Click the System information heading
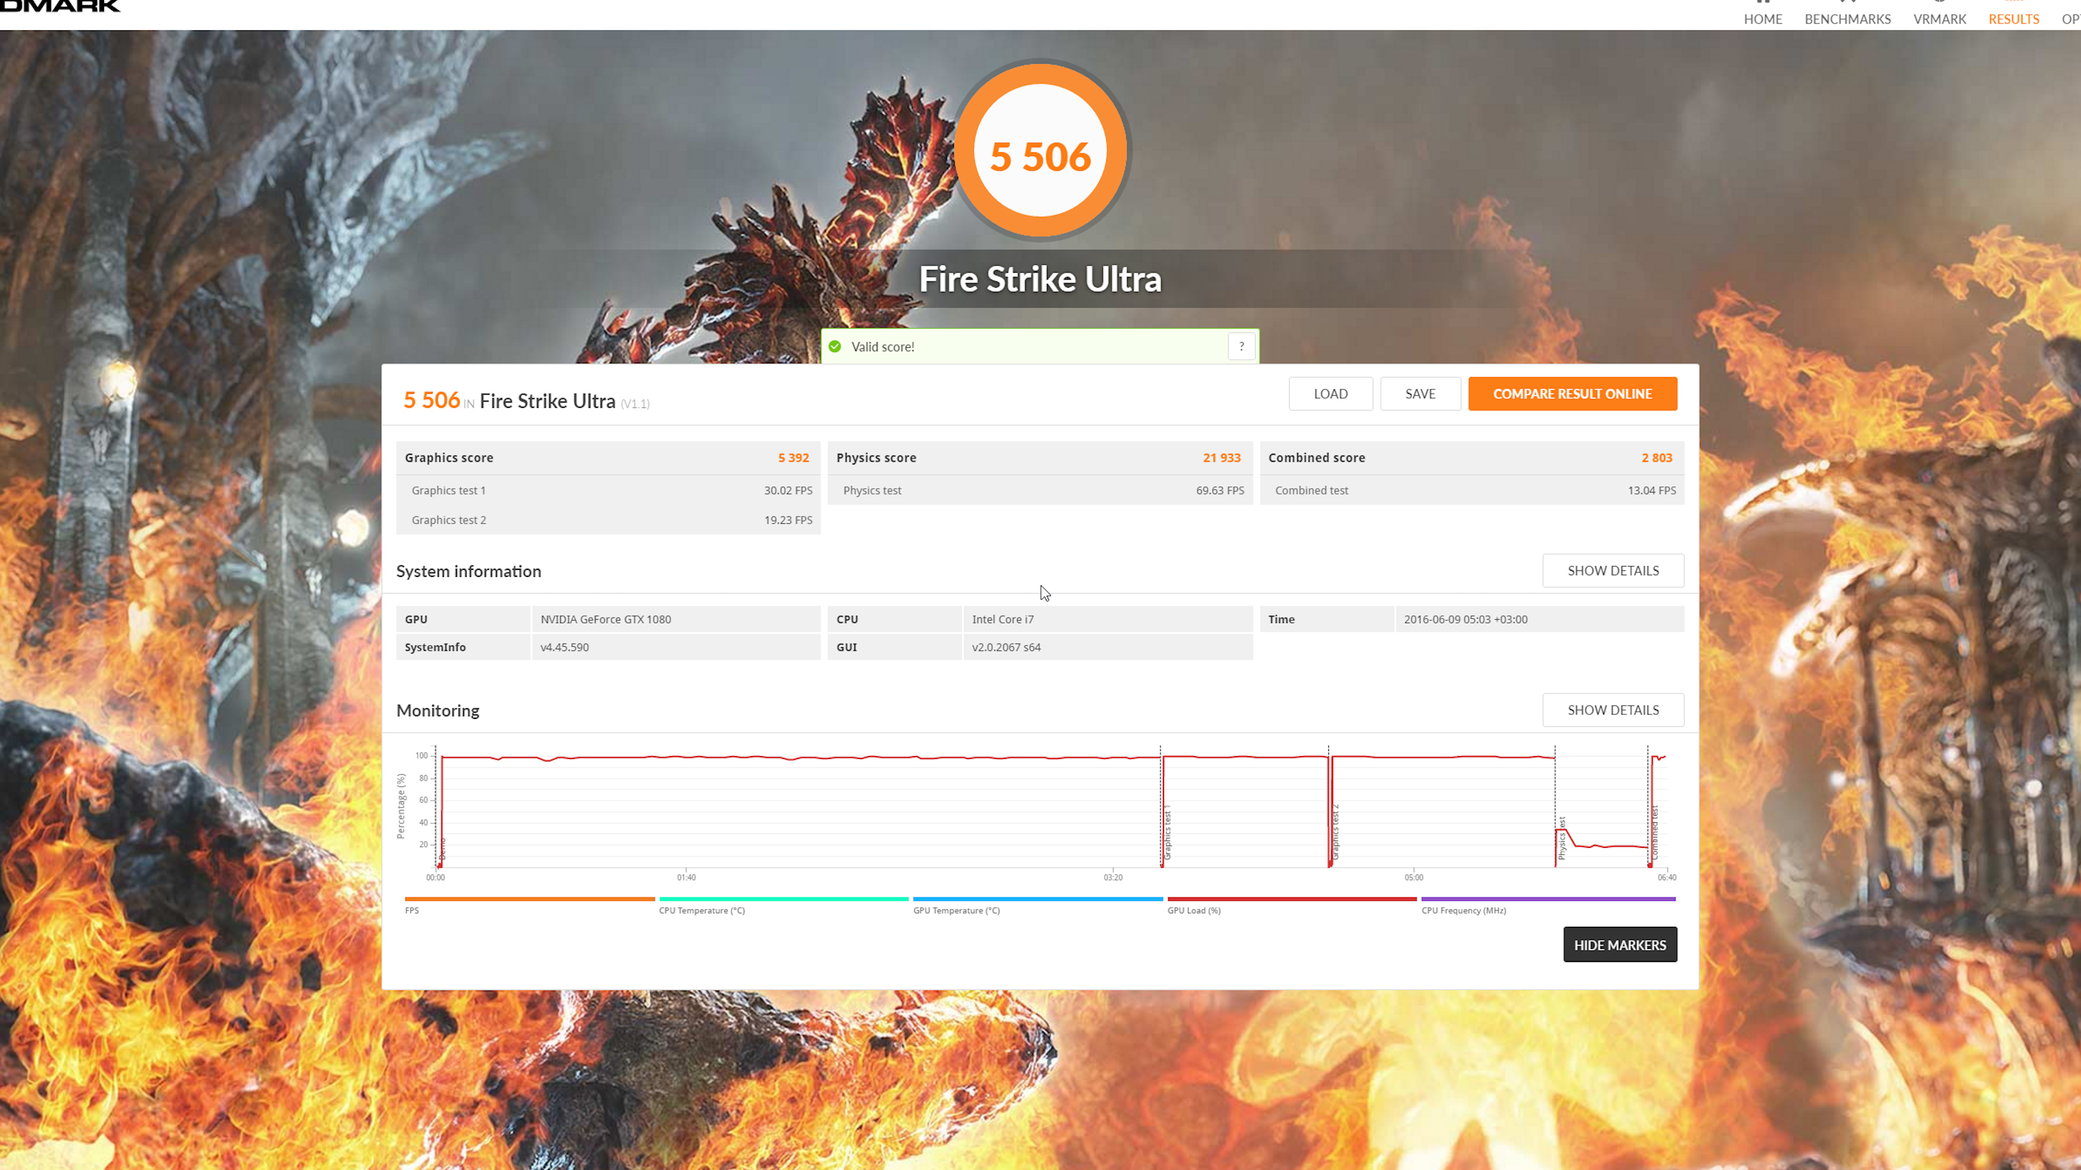This screenshot has height=1170, width=2081. (469, 571)
